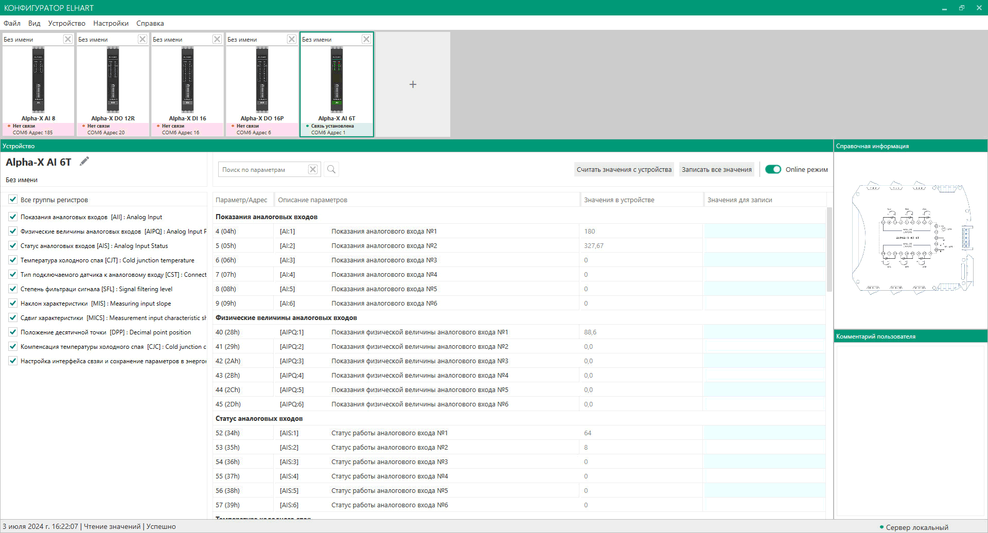Select the Alpha-X DO 12R device thumbnail
Image resolution: width=988 pixels, height=533 pixels.
(x=113, y=80)
